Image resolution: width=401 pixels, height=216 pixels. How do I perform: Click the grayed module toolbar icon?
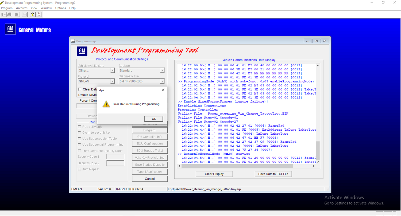[x=17, y=14]
